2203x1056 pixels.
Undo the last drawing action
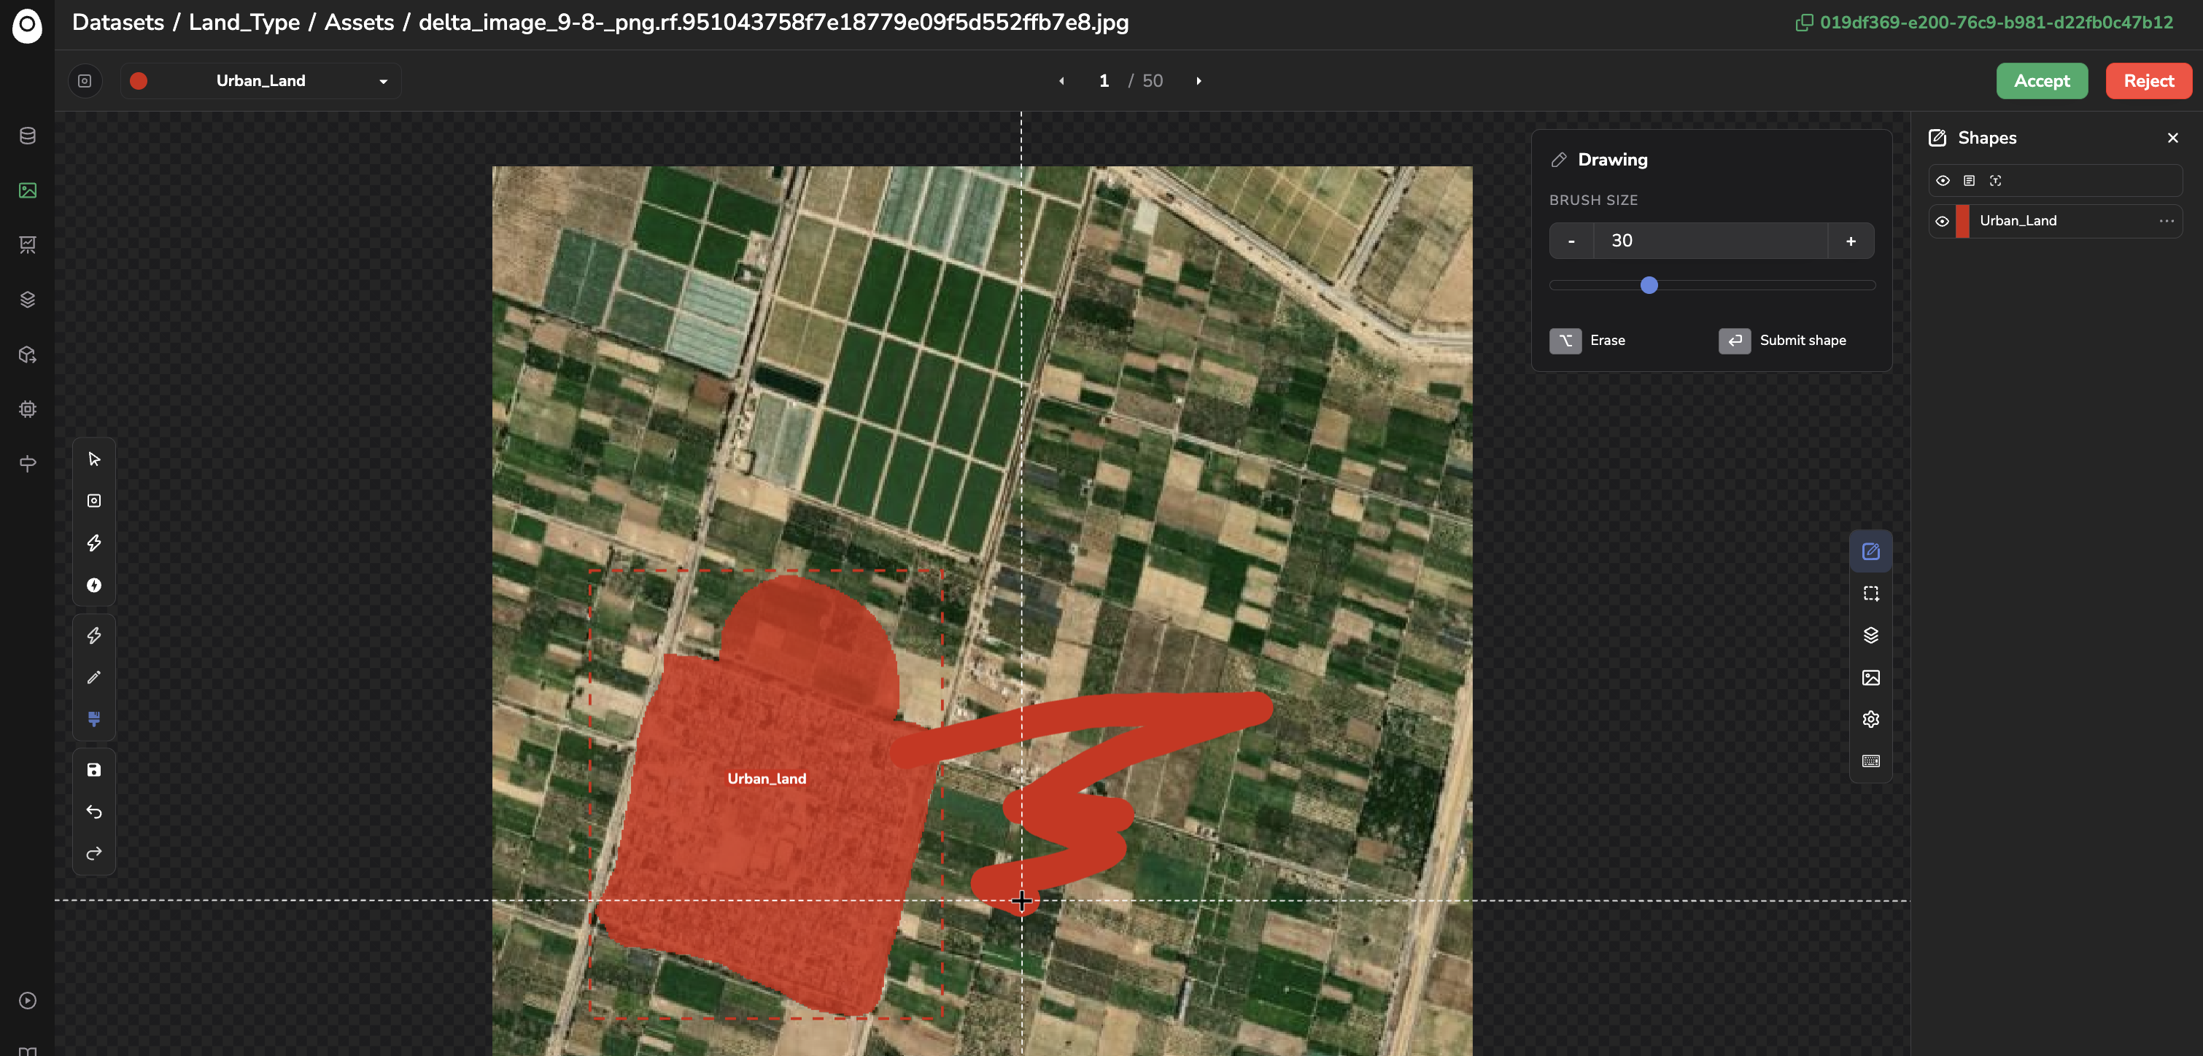(94, 812)
